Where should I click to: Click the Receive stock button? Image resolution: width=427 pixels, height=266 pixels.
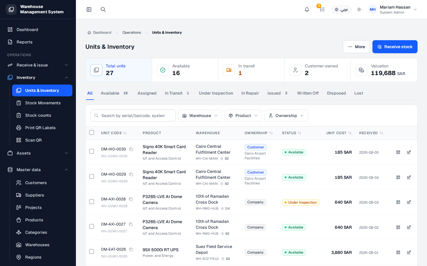395,47
